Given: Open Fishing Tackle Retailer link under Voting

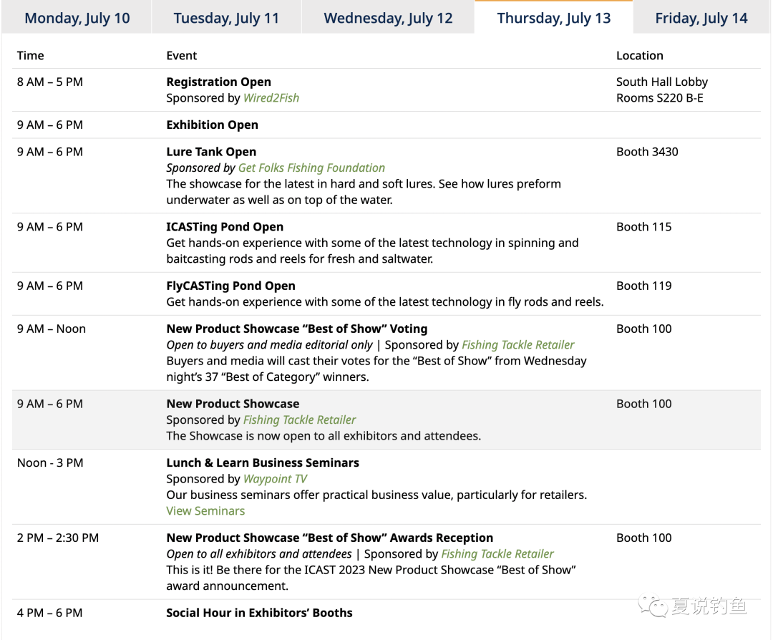Looking at the screenshot, I should pos(518,345).
